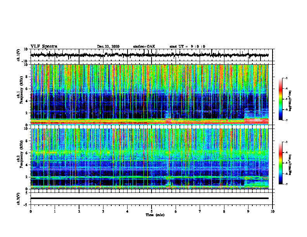This screenshot has height=237, width=307.
Task: Click the ch.2 "Frequency (kHz)" axis label
Action: 21,154
